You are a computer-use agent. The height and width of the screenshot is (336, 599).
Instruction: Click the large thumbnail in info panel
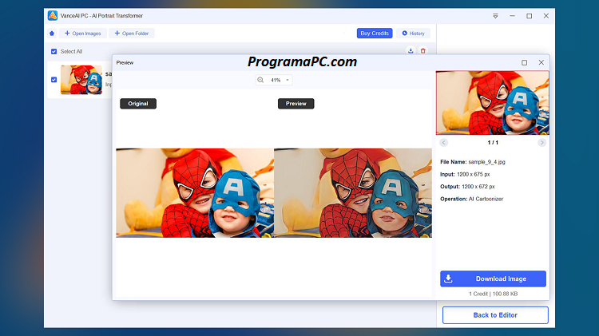493,103
